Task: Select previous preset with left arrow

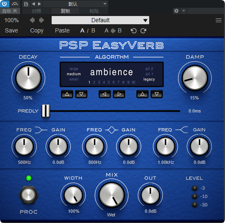Action: [32, 20]
